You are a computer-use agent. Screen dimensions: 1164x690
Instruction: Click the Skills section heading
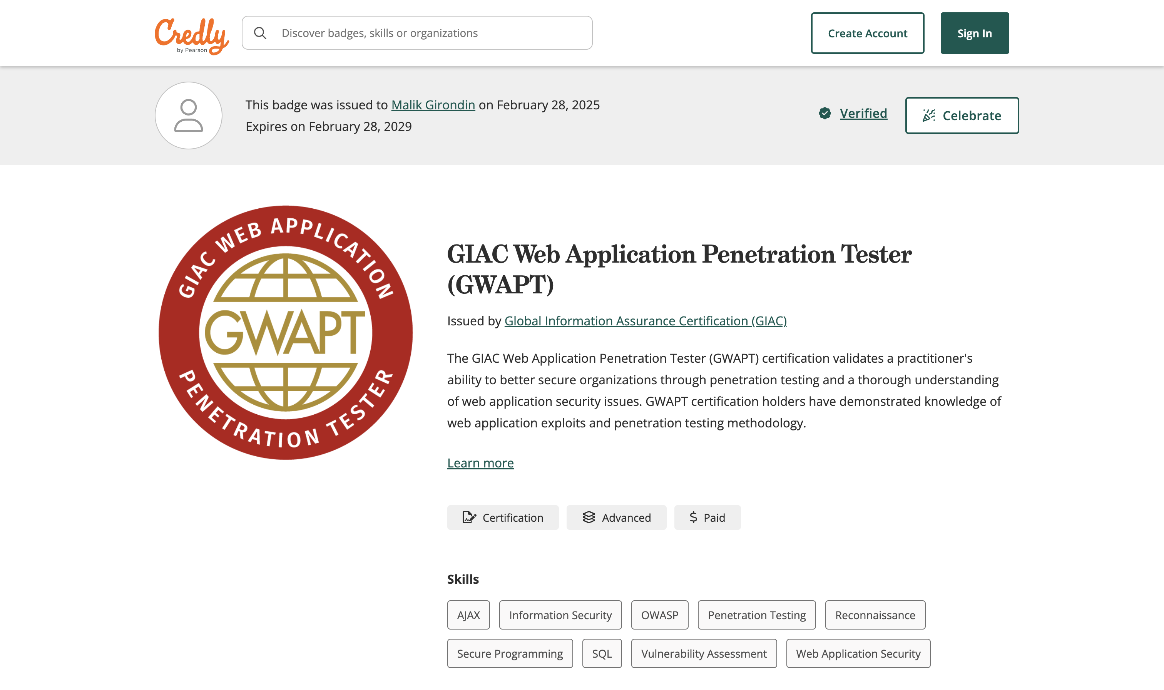[463, 579]
